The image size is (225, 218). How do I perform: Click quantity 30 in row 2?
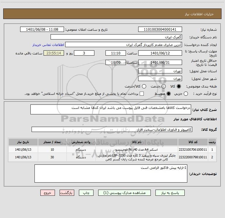pyautogui.click(x=52, y=157)
